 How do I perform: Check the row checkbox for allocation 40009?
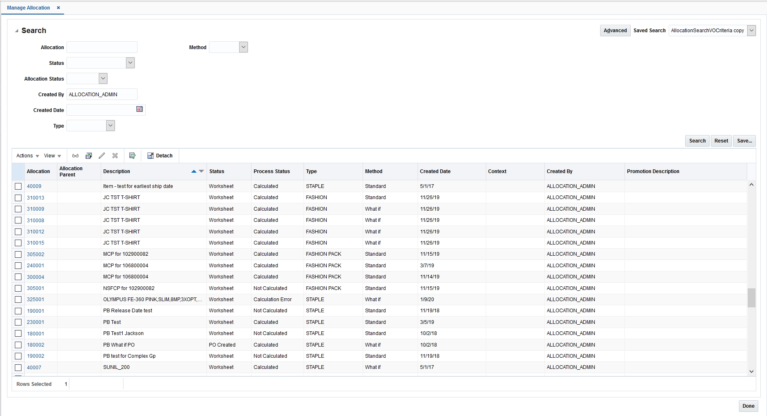[x=18, y=186]
